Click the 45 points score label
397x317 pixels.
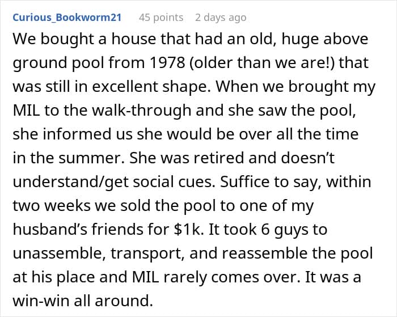click(161, 17)
